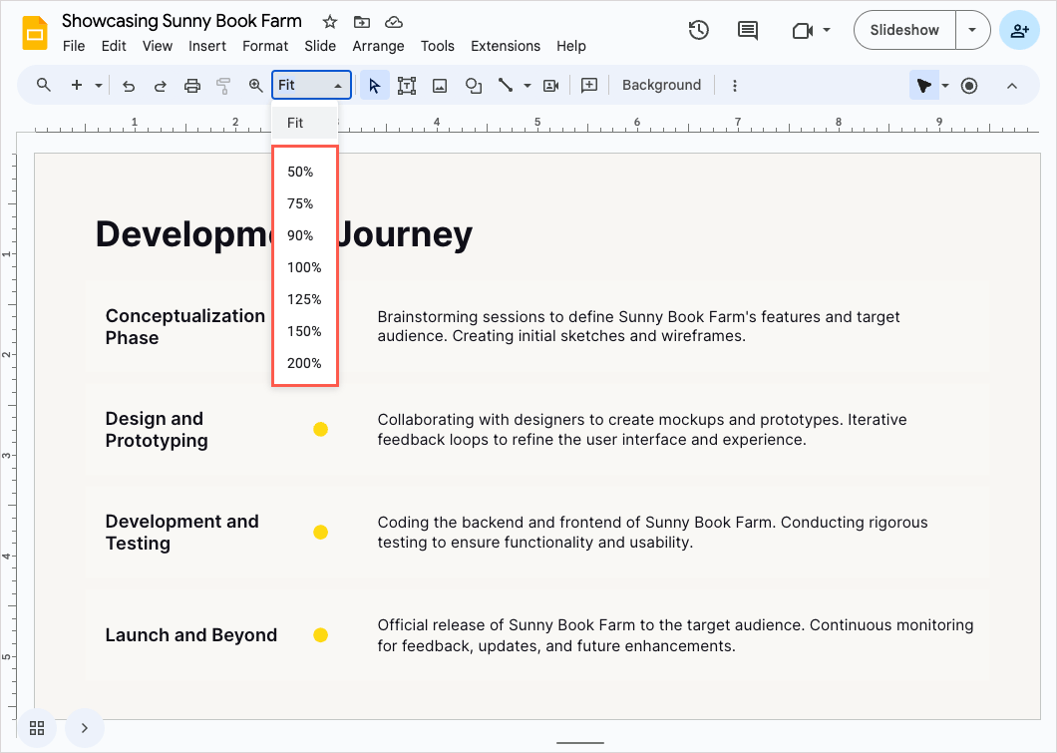Click the Print icon
This screenshot has width=1057, height=753.
(192, 86)
